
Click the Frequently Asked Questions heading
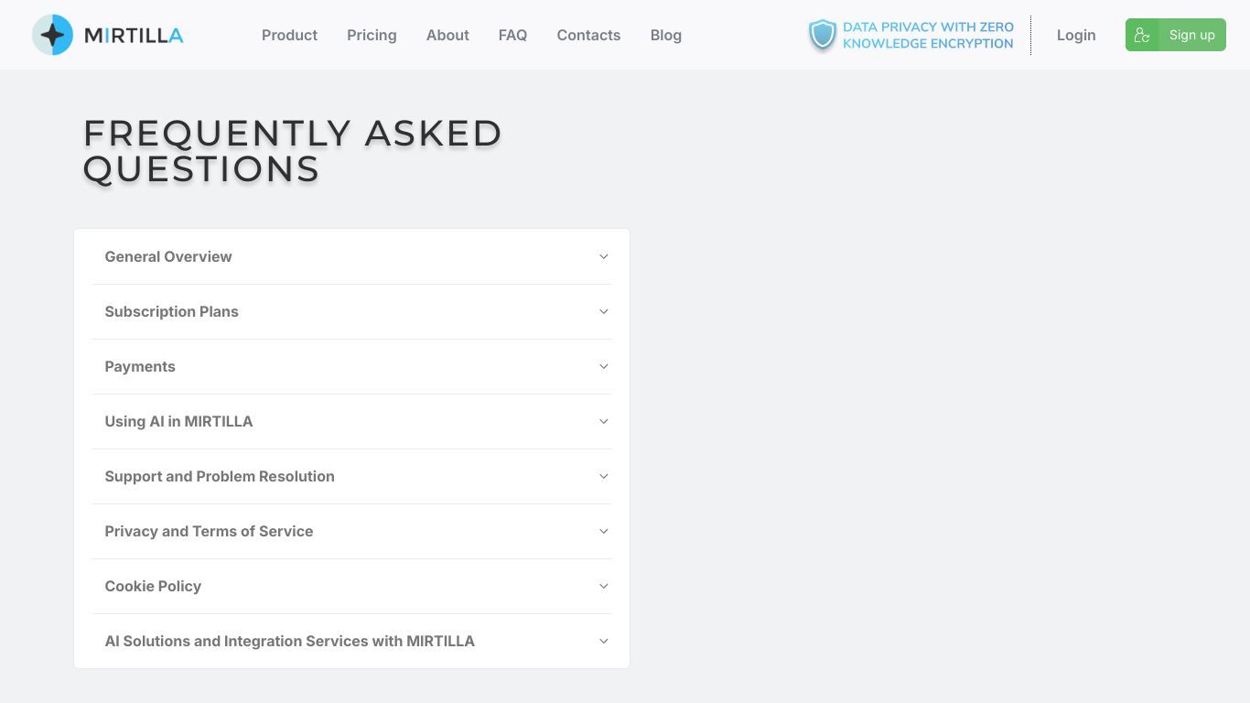[x=293, y=151]
